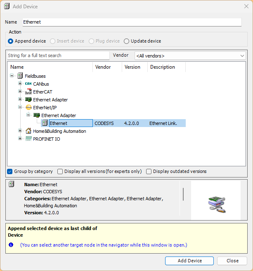Open the Vendor dropdown showing All vendors

coord(190,56)
